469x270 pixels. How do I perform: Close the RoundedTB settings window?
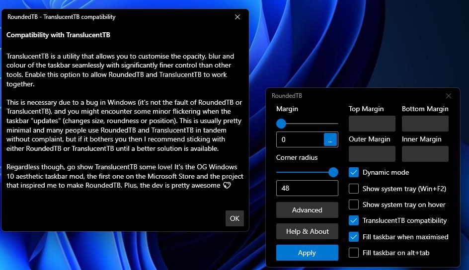pyautogui.click(x=448, y=96)
